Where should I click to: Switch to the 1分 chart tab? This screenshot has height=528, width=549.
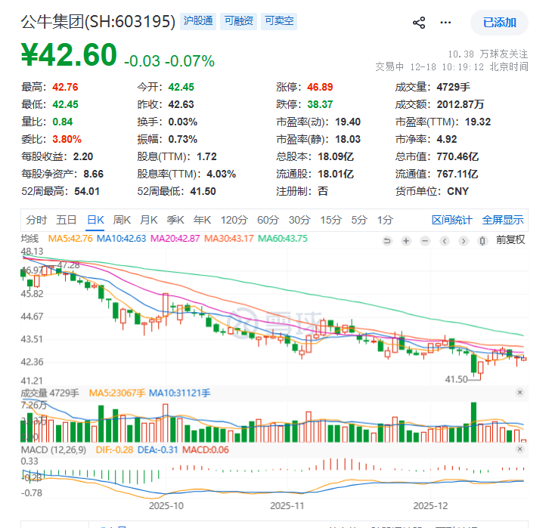point(385,220)
